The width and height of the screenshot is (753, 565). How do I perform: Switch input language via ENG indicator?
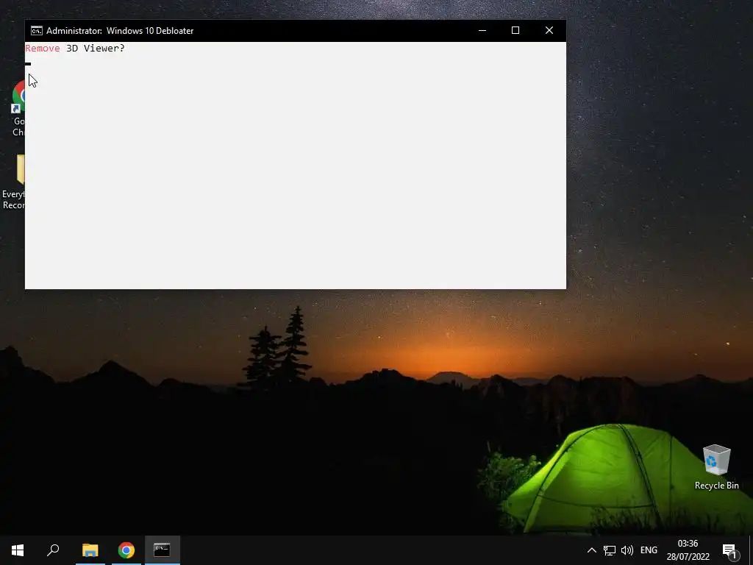point(649,550)
